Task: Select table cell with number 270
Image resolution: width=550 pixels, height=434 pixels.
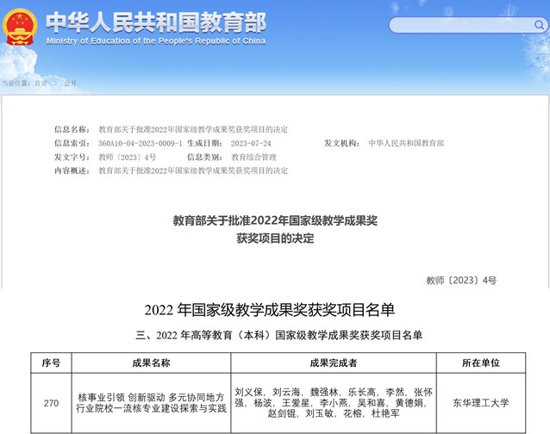Action: 51,403
